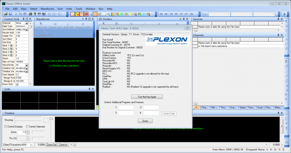Open the Waveforms menu
Image resolution: width=291 pixels, height=153 pixels.
pos(47,9)
